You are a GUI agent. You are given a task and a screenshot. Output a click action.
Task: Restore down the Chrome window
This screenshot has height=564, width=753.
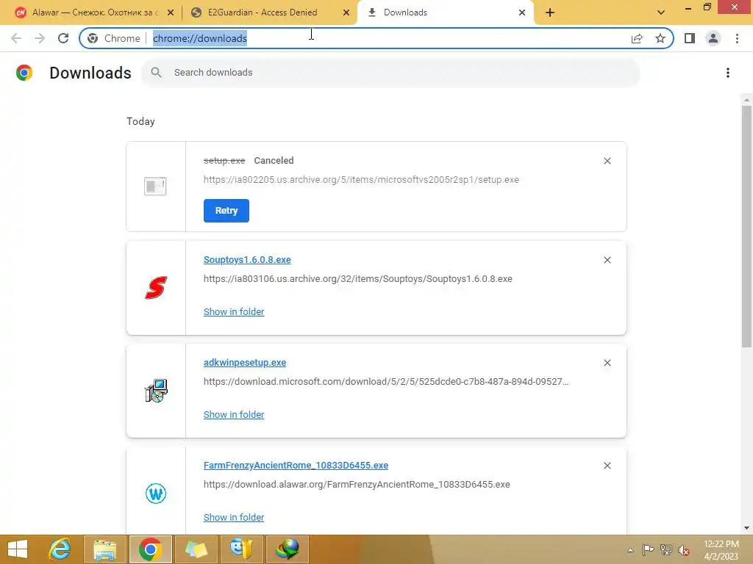[x=707, y=7]
